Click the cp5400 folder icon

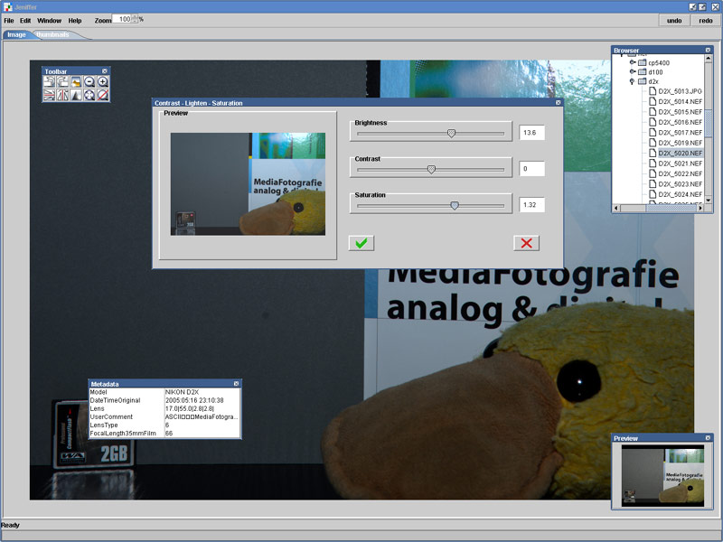[x=643, y=62]
